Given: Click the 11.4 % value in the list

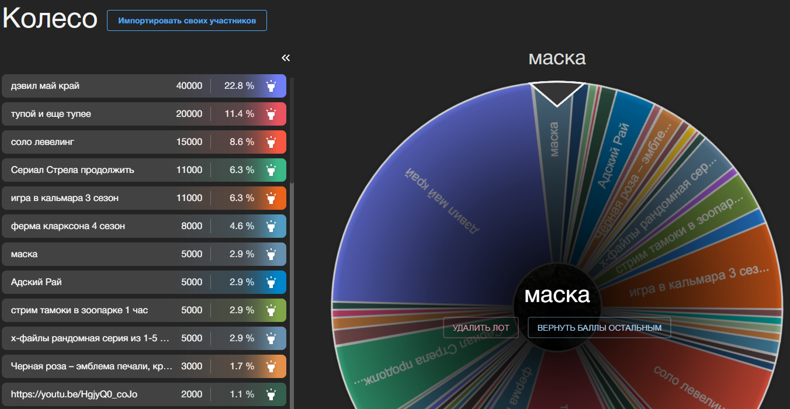Looking at the screenshot, I should [240, 114].
